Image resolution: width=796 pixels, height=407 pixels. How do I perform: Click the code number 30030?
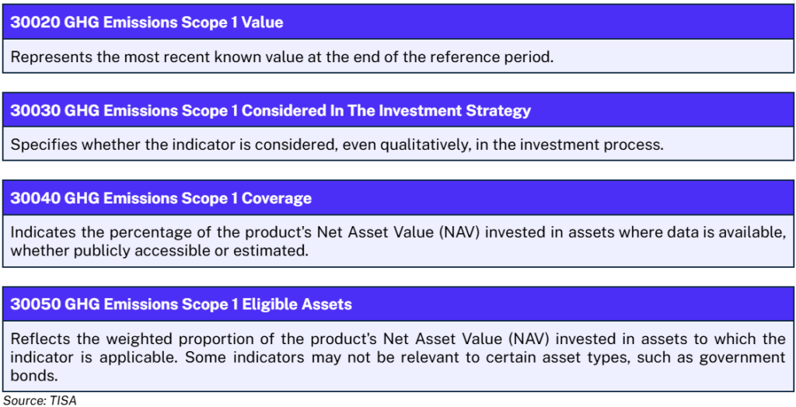click(33, 110)
